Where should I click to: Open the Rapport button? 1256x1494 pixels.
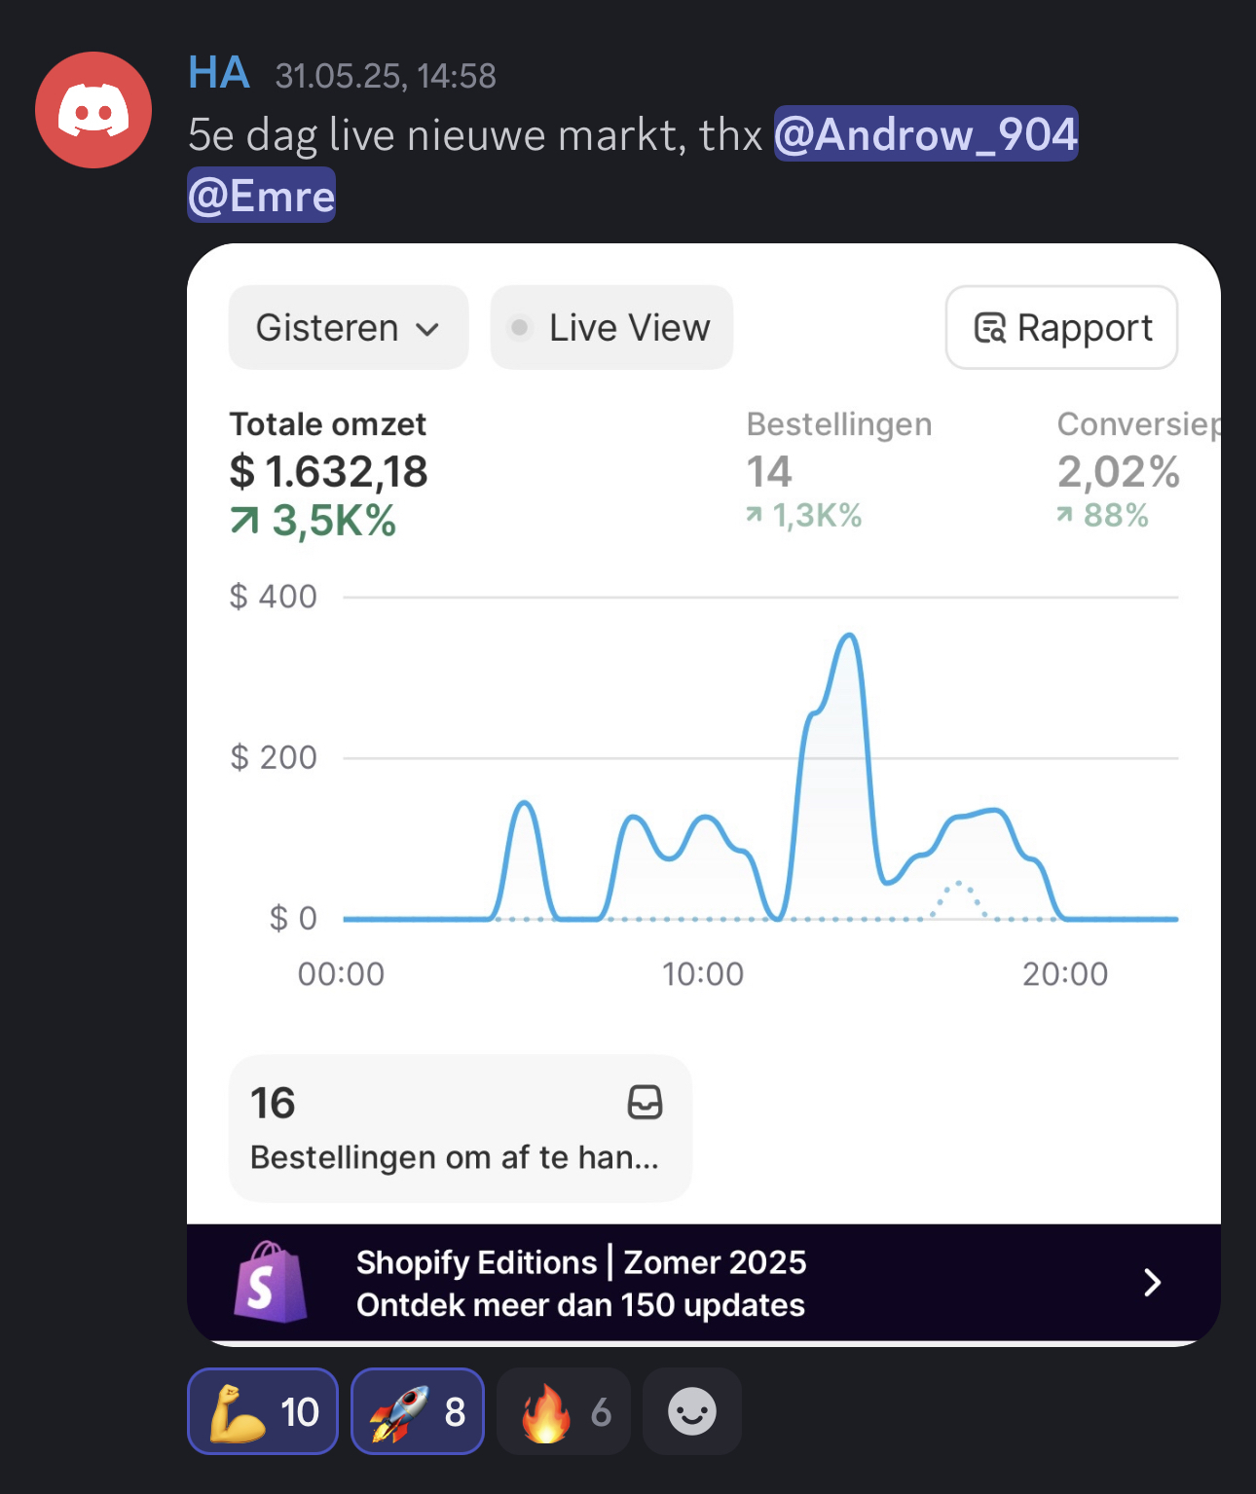[x=1061, y=328]
